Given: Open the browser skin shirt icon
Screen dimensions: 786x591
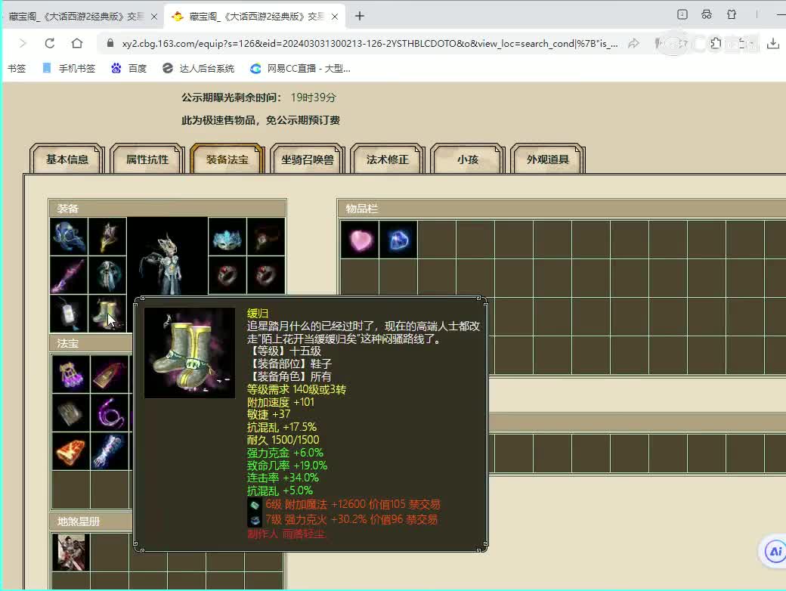Looking at the screenshot, I should click(x=732, y=14).
